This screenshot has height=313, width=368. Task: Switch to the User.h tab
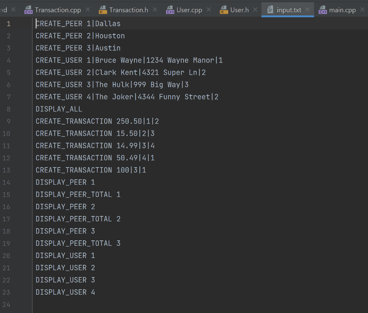240,10
